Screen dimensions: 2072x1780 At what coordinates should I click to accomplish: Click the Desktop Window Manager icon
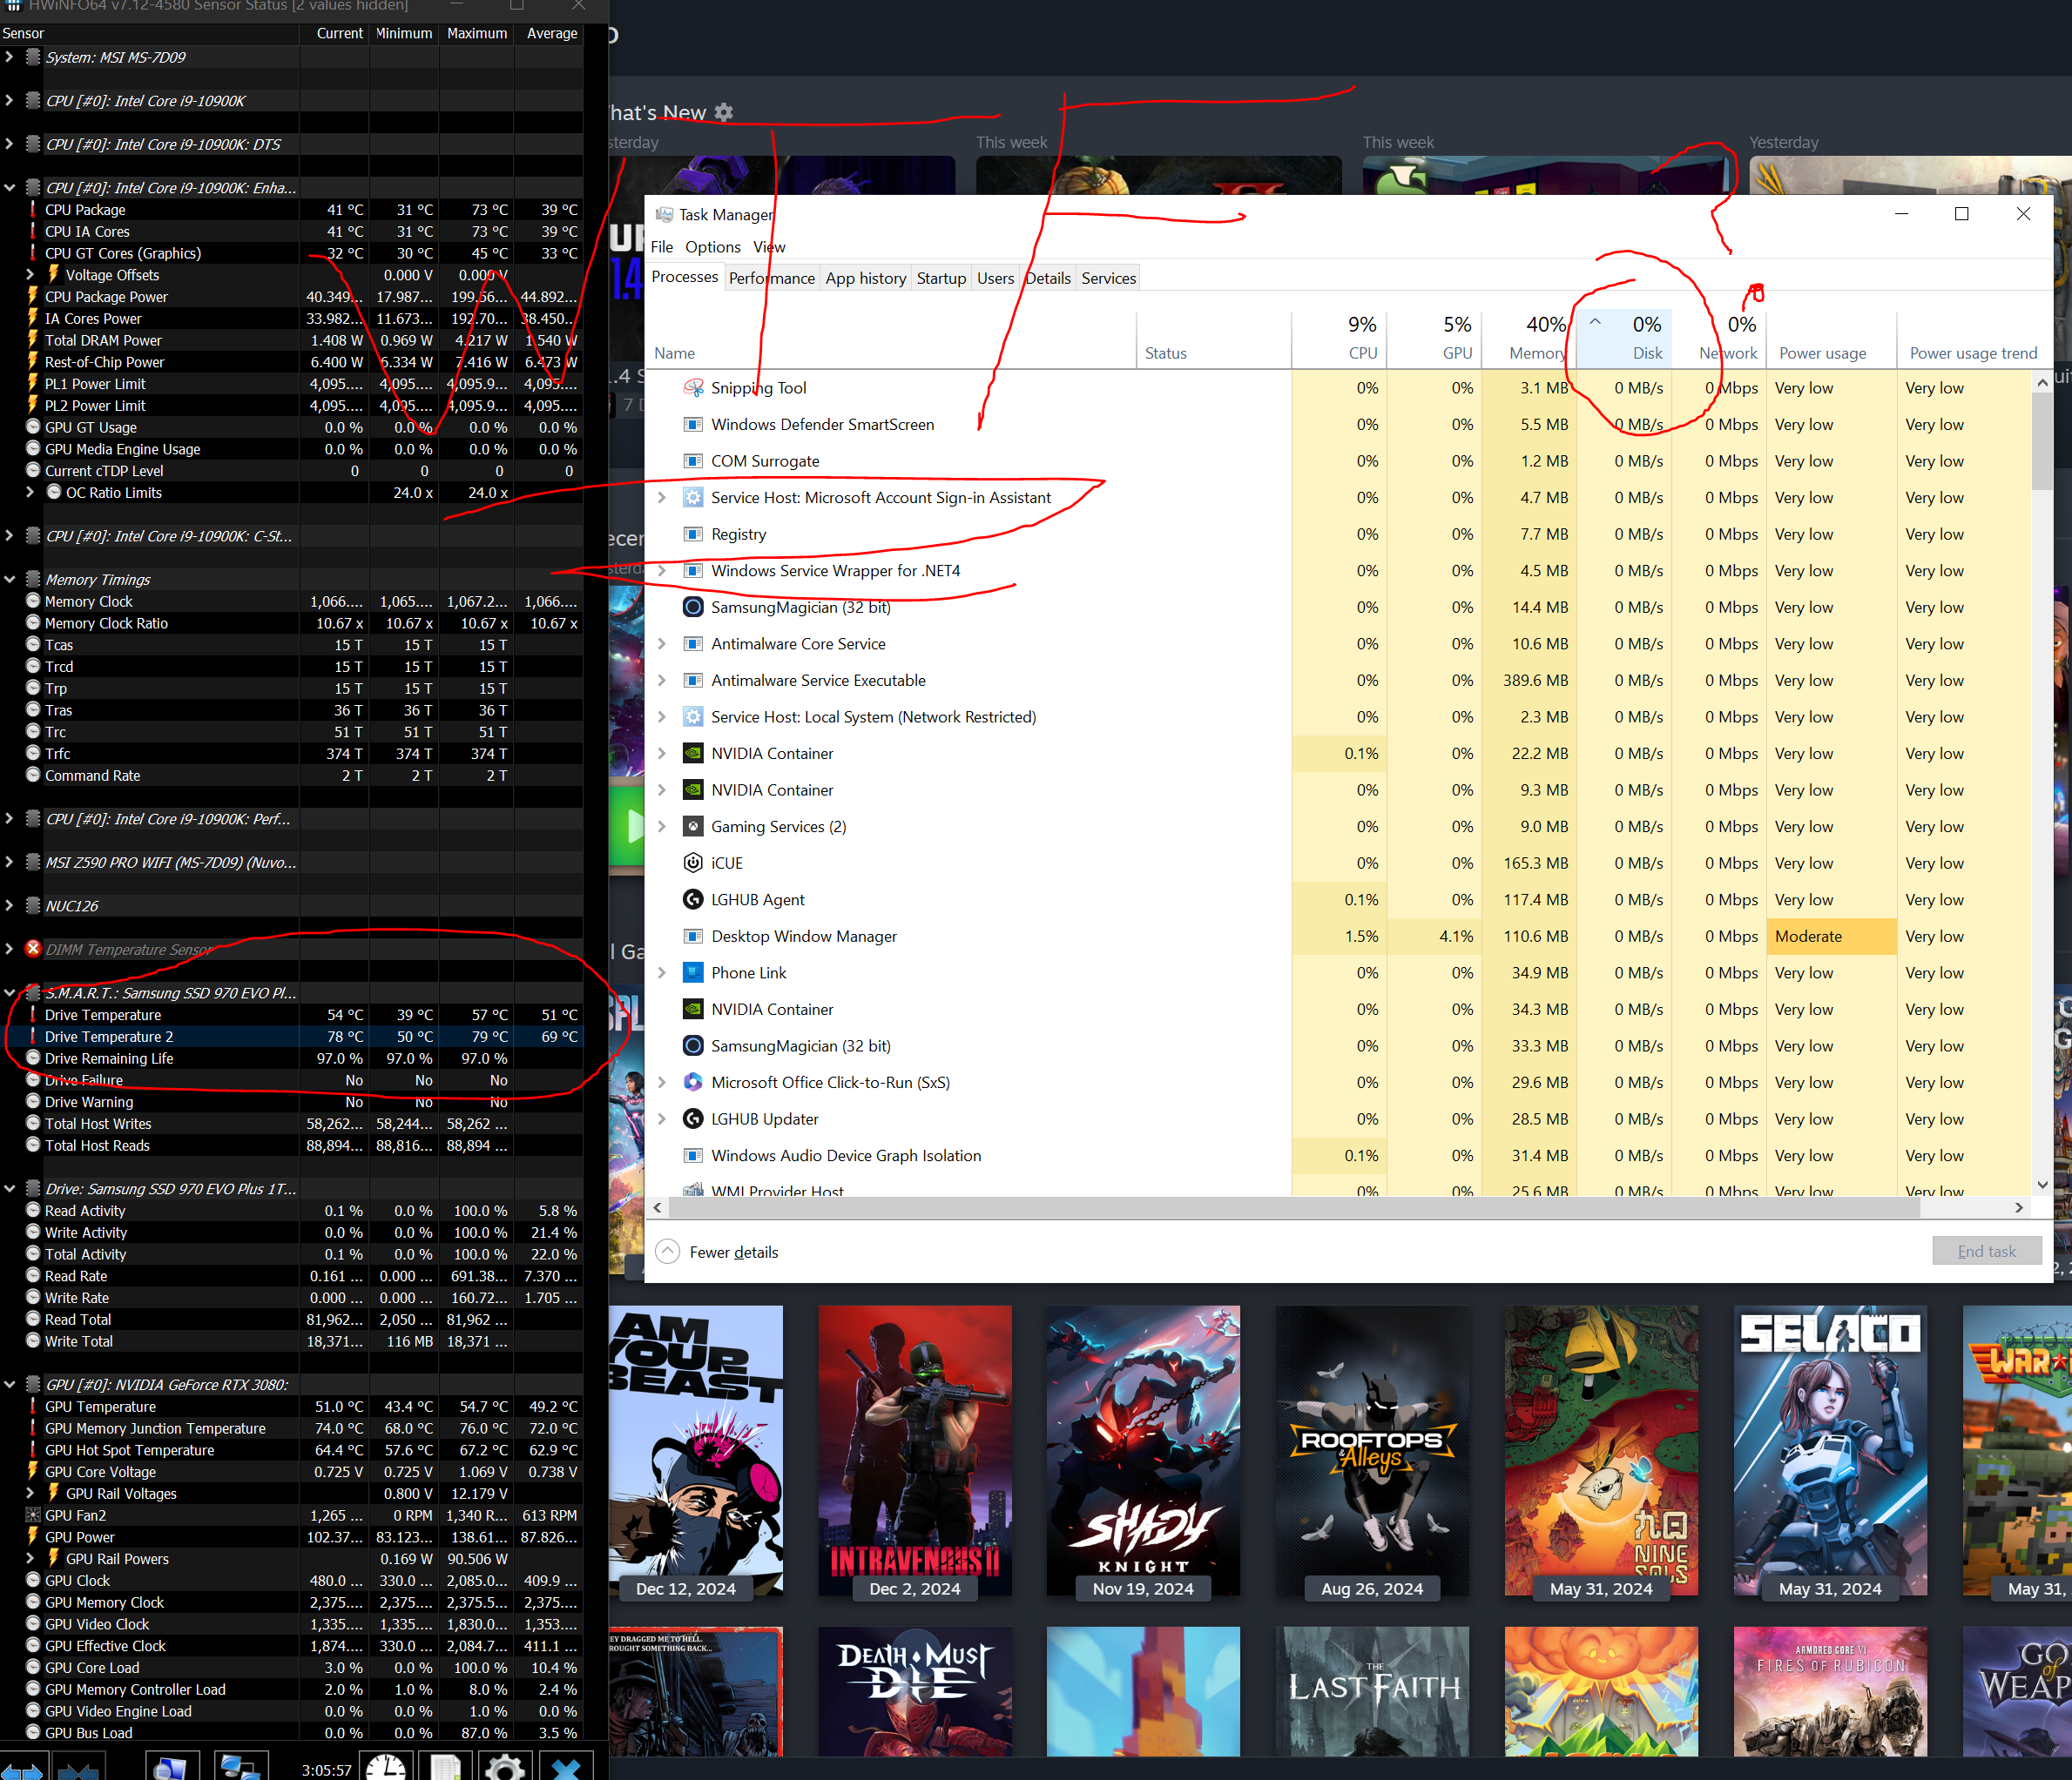pos(693,937)
